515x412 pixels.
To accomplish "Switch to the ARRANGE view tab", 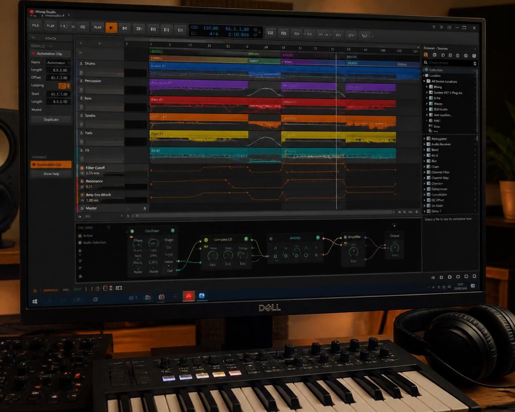I will [x=51, y=290].
